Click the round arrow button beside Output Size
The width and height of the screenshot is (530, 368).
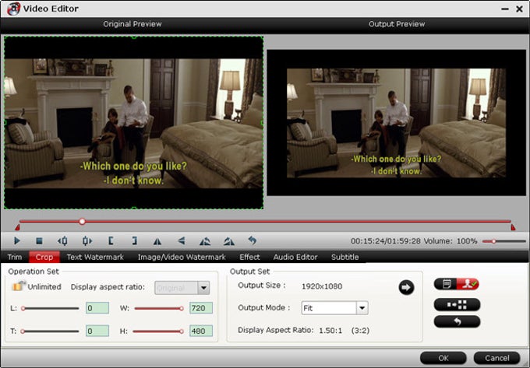click(406, 287)
